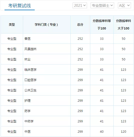Click the value 50 in 林业 row

pyautogui.click(x=123, y=59)
